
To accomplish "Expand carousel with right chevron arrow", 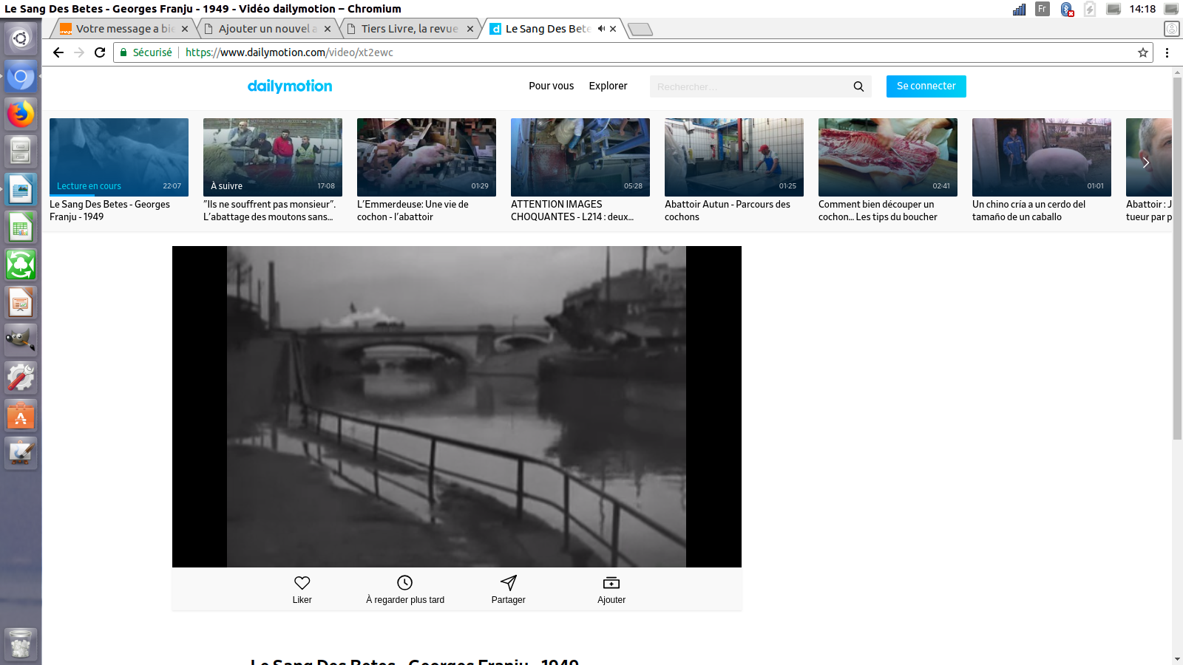I will (1145, 163).
